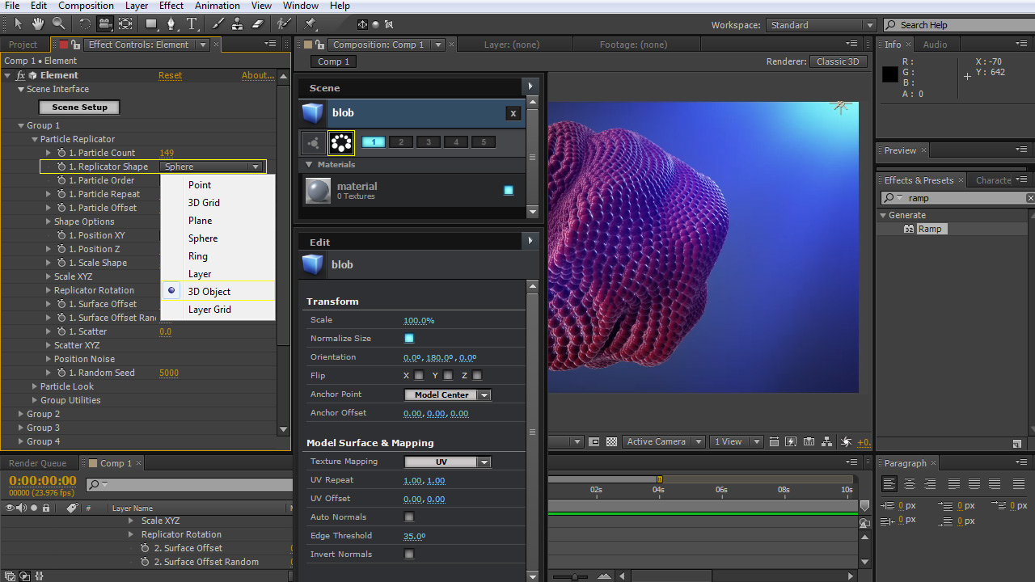
Task: Click the Reset link for Element
Action: tap(170, 75)
